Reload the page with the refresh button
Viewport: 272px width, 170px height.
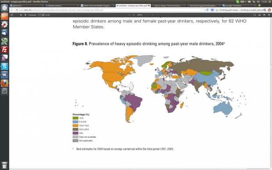(208, 10)
